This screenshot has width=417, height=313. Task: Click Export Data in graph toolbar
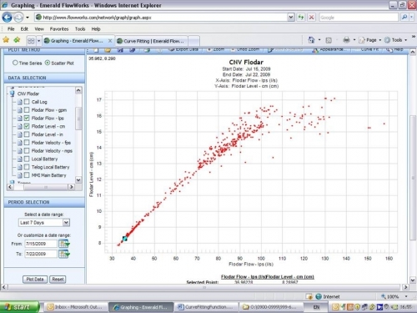coord(183,50)
